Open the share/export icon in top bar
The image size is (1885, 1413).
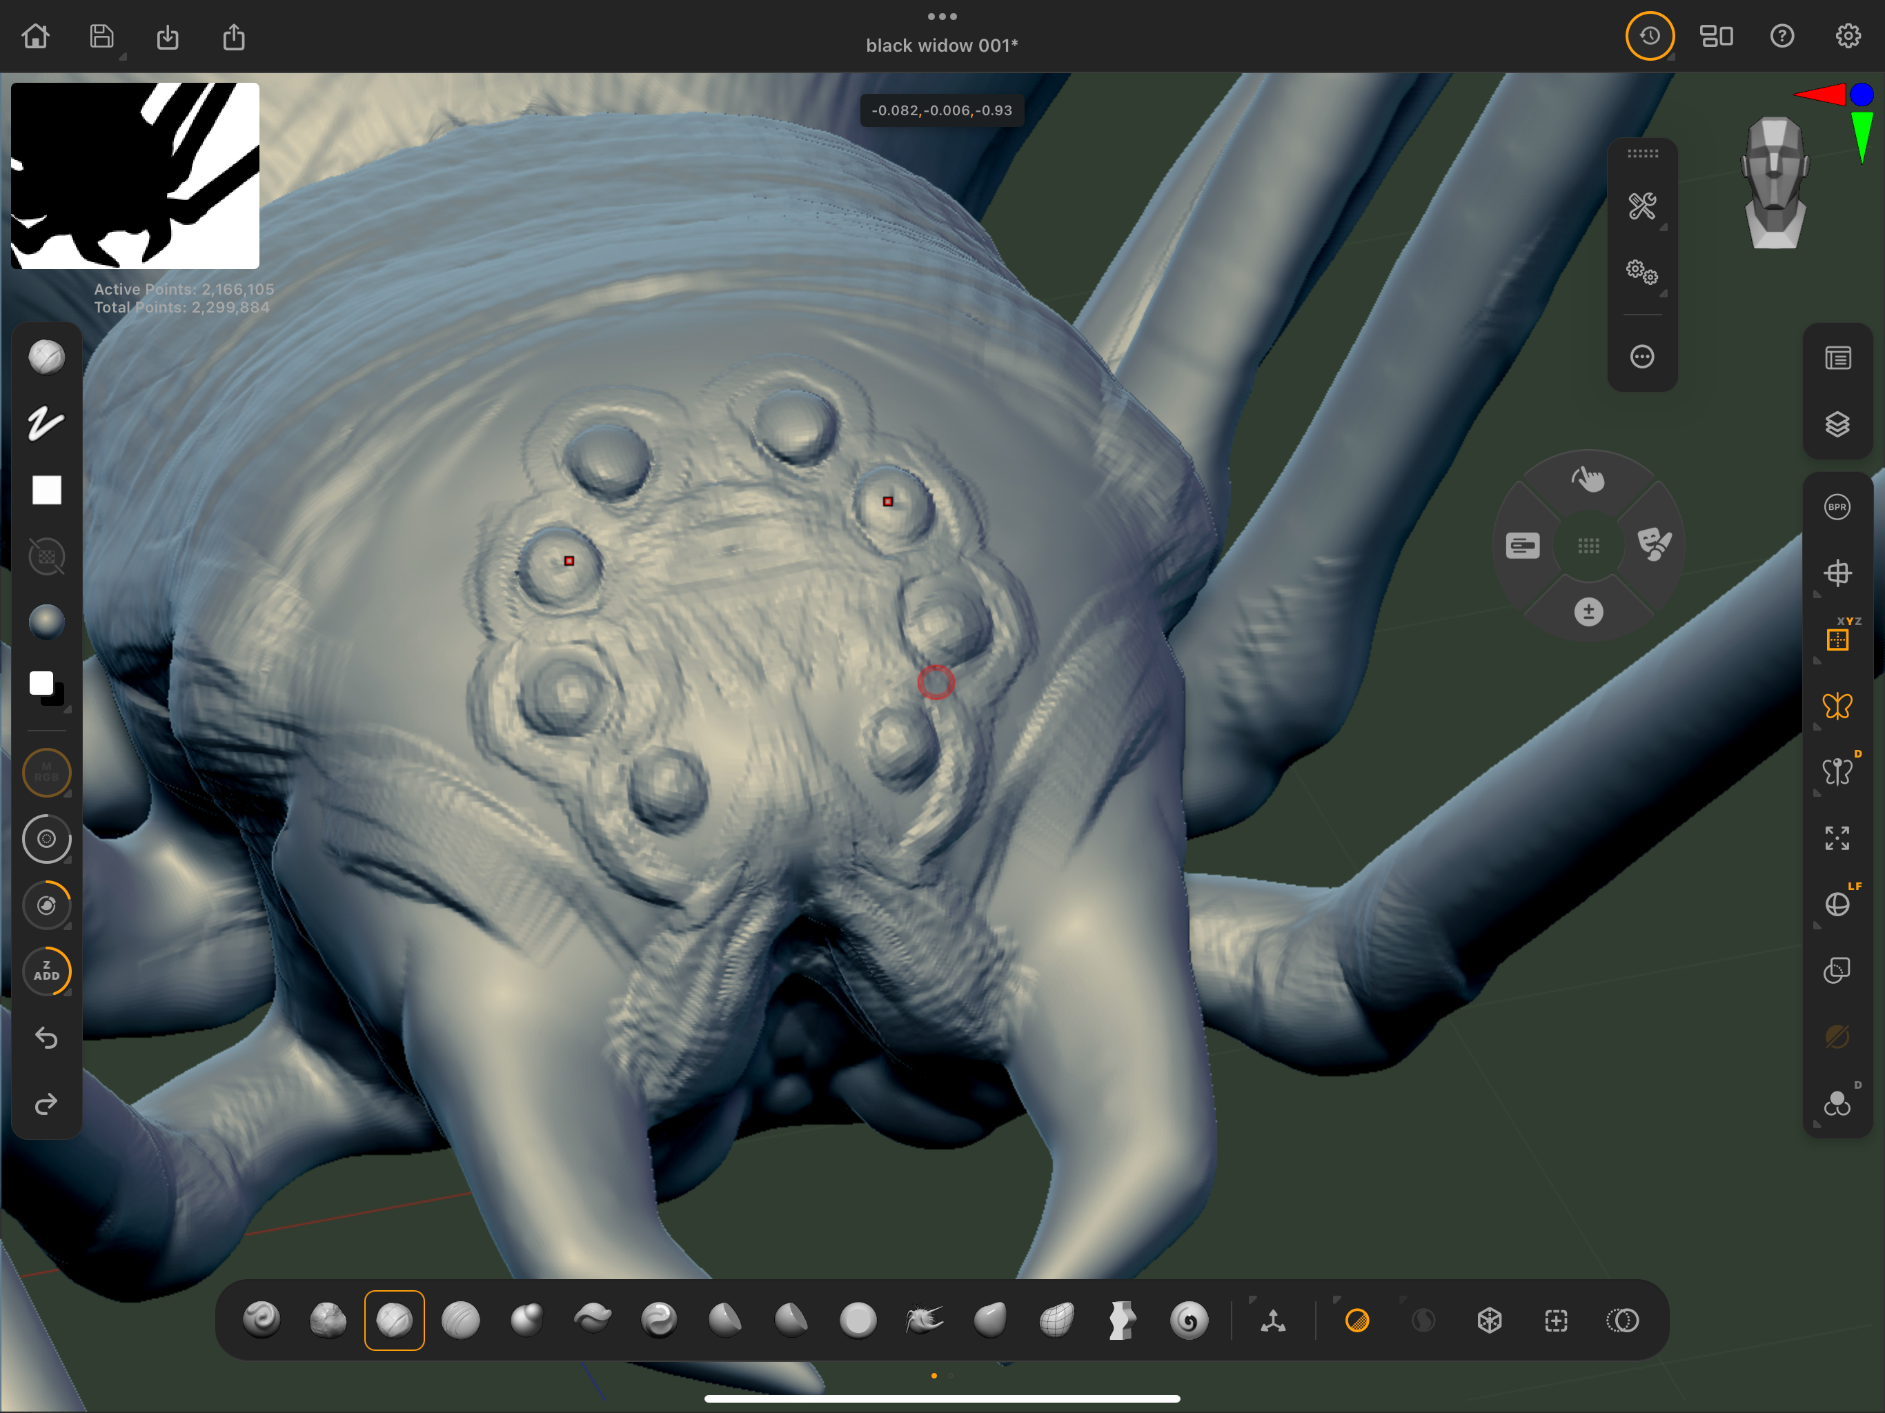[233, 37]
